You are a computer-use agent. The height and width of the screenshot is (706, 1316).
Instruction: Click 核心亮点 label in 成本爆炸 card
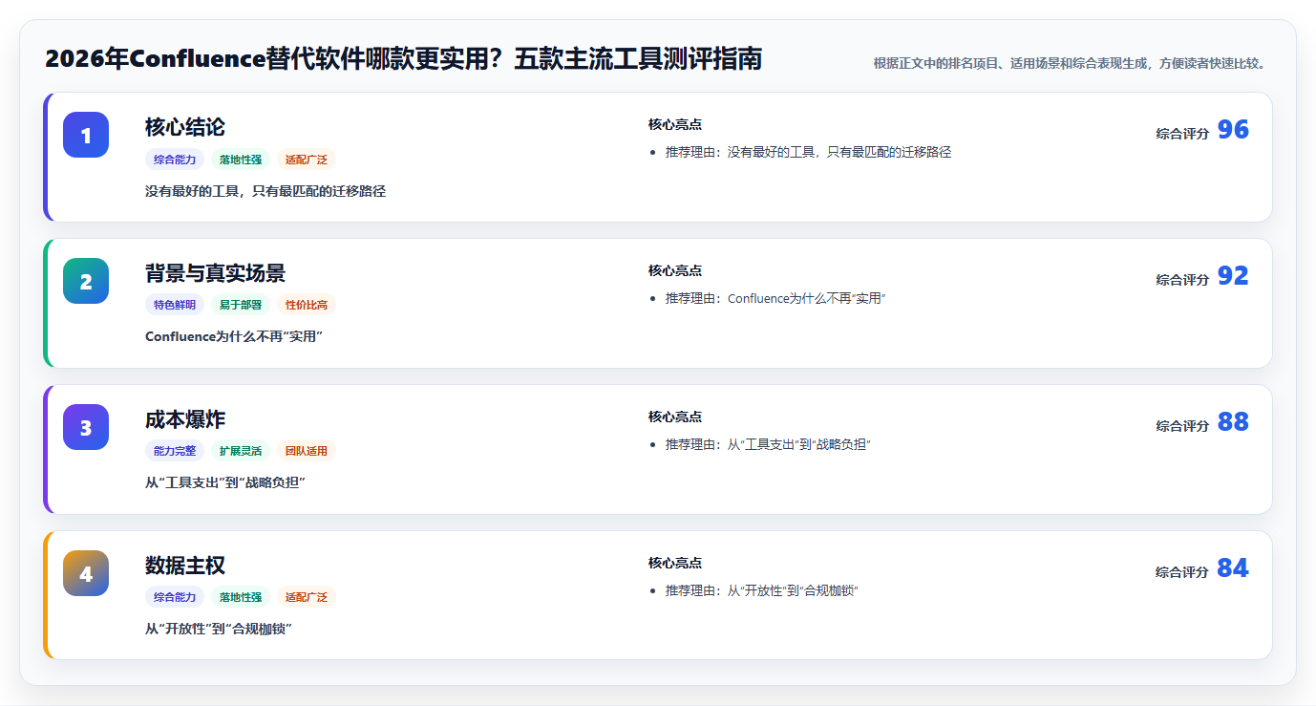(x=675, y=417)
